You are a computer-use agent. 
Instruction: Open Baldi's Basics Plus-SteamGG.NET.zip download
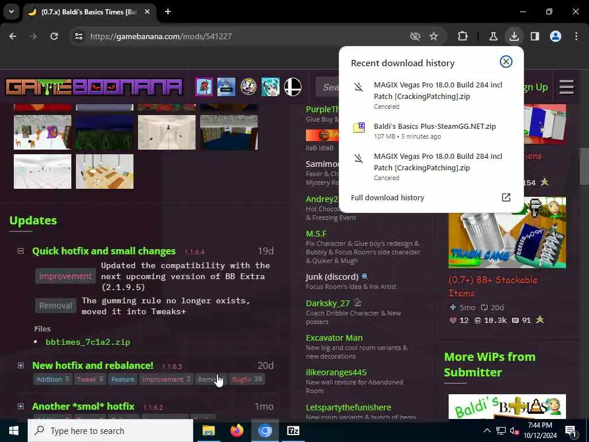click(x=431, y=131)
